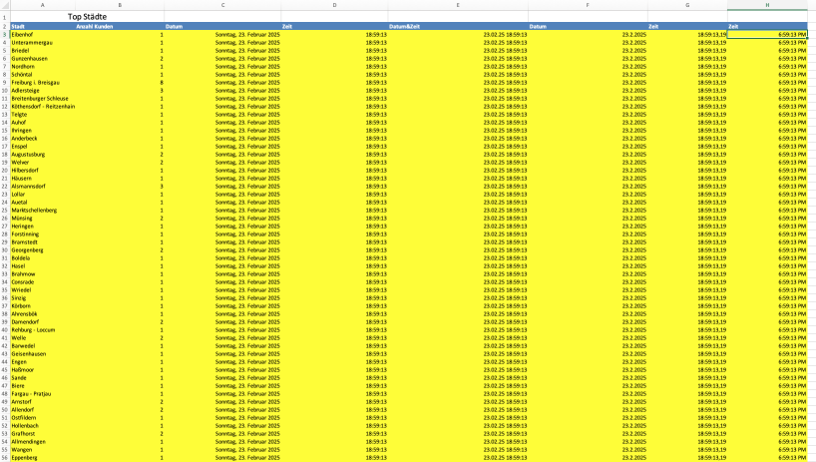The width and height of the screenshot is (816, 462).
Task: Click the 'Zeit' header cell in column G
Action: [653, 26]
